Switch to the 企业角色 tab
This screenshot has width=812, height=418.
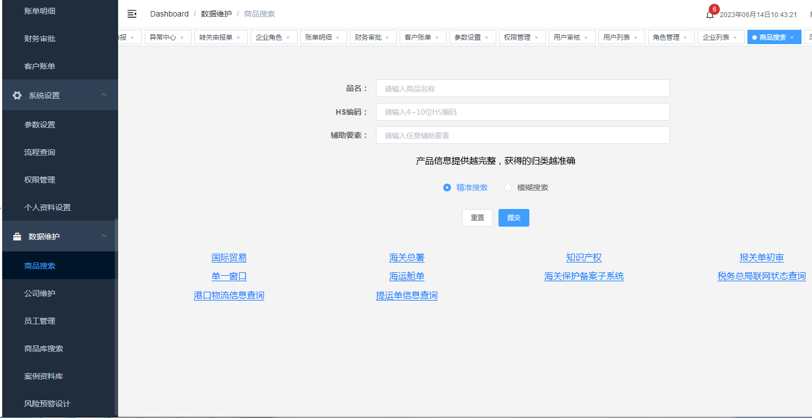pos(268,37)
